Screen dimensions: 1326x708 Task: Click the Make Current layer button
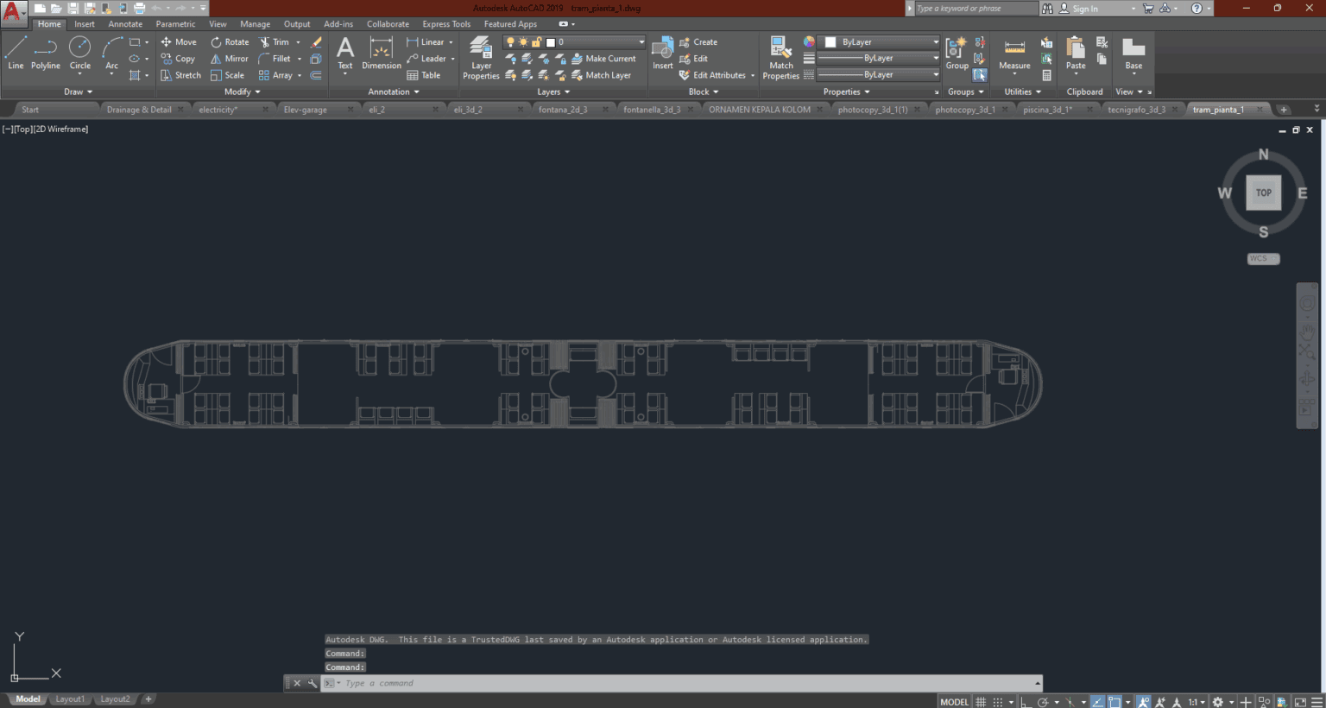(606, 58)
